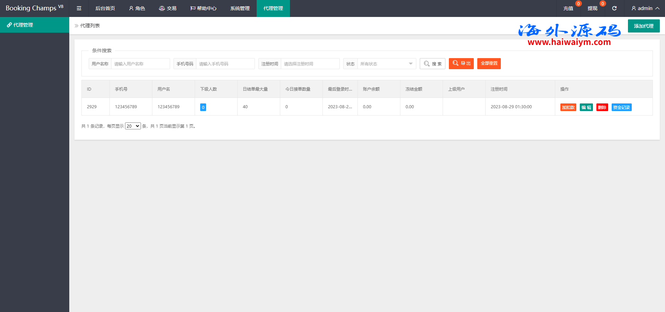This screenshot has height=312, width=665.
Task: Click 编辑 for agent 2929
Action: pyautogui.click(x=586, y=107)
